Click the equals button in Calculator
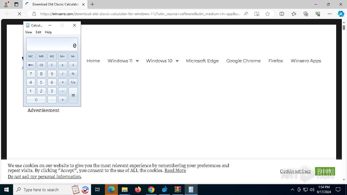Image resolution: width=347 pixels, height=195 pixels. [x=73, y=95]
